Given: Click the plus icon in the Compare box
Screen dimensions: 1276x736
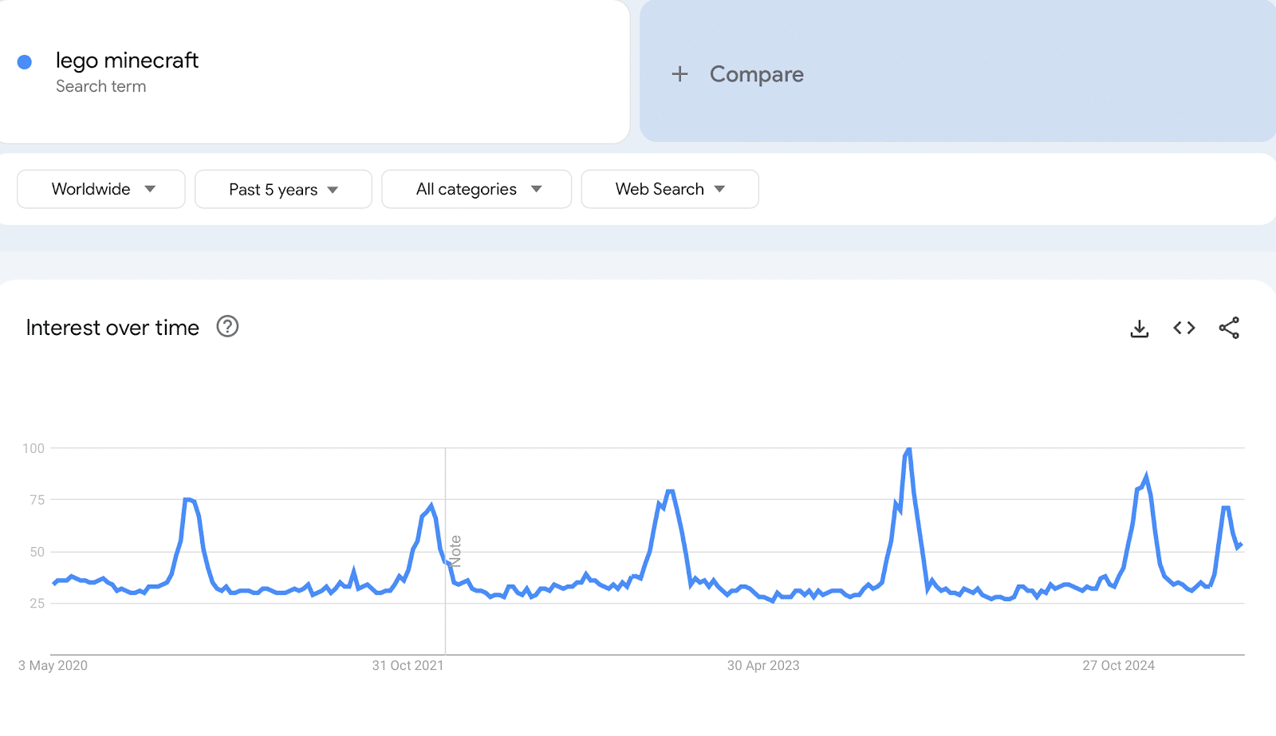Looking at the screenshot, I should 679,73.
